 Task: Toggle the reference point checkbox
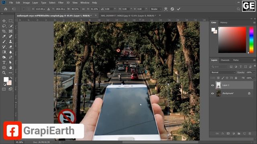point(24,9)
